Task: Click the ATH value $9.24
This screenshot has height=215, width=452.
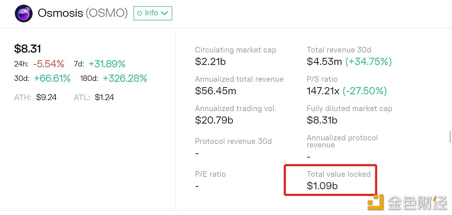Action: click(x=46, y=97)
